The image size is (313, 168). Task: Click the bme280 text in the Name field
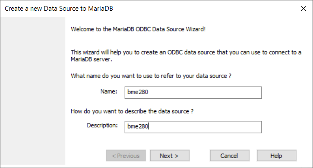tap(138, 92)
